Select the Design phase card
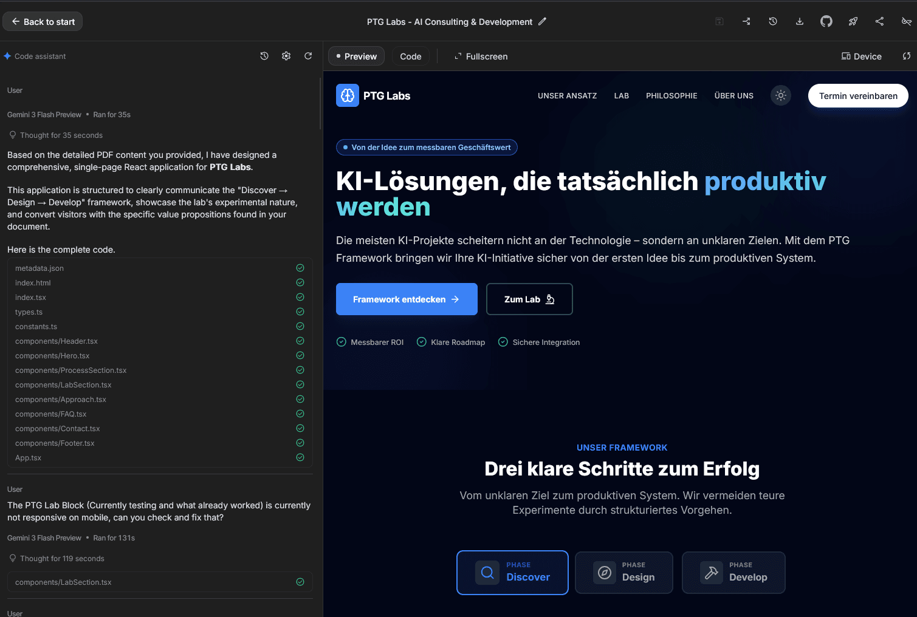This screenshot has height=617, width=917. (623, 572)
